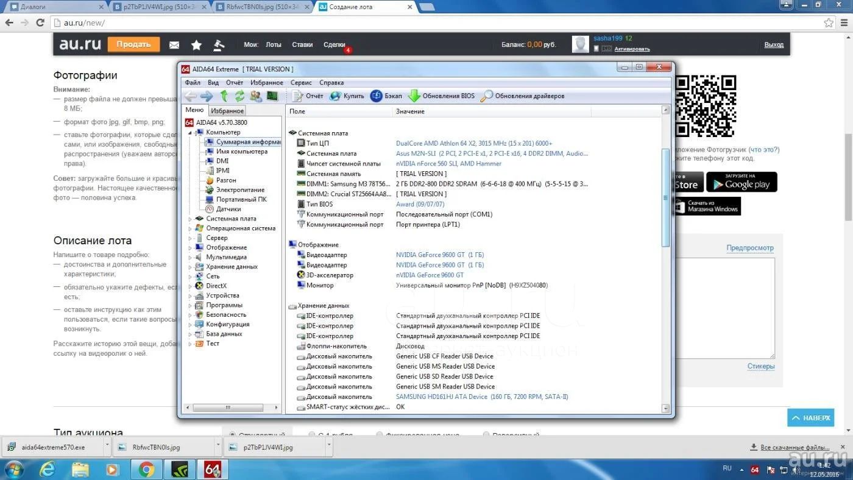The width and height of the screenshot is (853, 480).
Task: Open the Chrome menu hamburger icon
Action: [x=844, y=23]
